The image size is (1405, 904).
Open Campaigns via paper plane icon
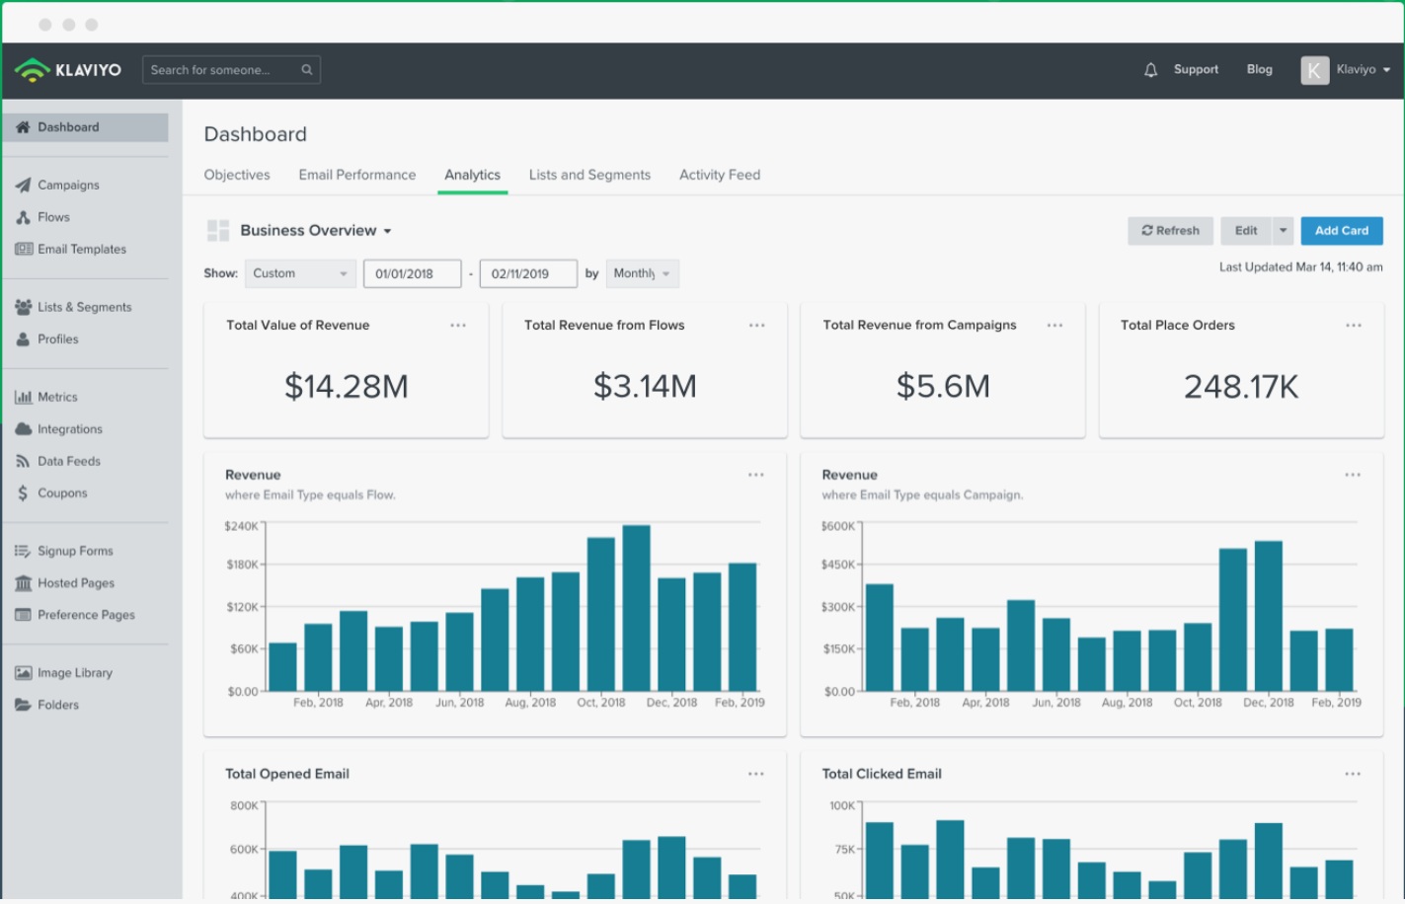(x=23, y=185)
